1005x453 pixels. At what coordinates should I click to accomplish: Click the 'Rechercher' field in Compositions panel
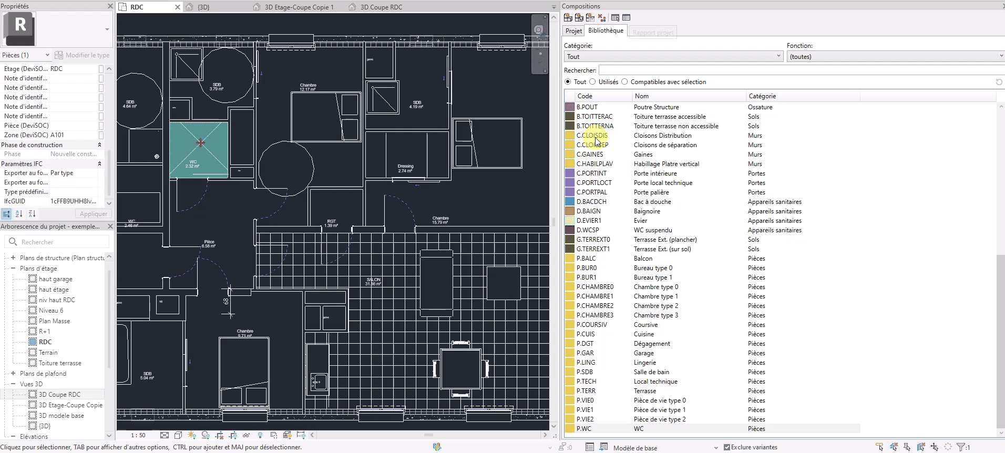tap(799, 70)
